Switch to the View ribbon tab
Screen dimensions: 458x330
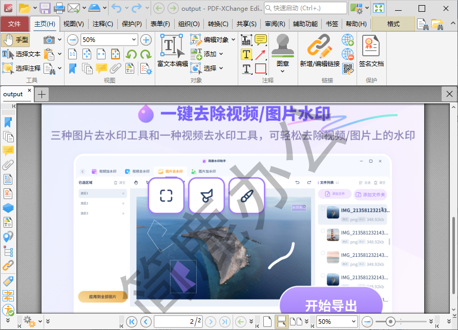[72, 24]
